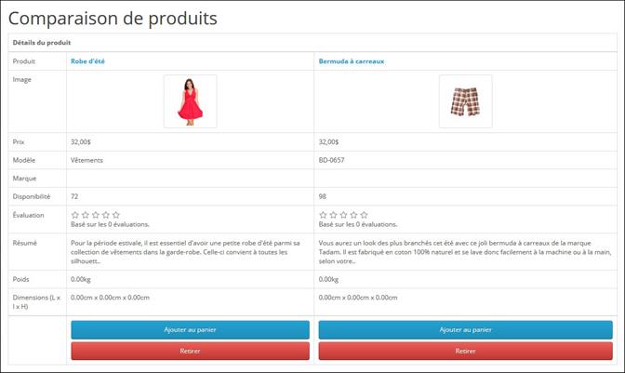Select second rating star for Bermuda à carreaux
The image size is (625, 373).
pyautogui.click(x=333, y=215)
